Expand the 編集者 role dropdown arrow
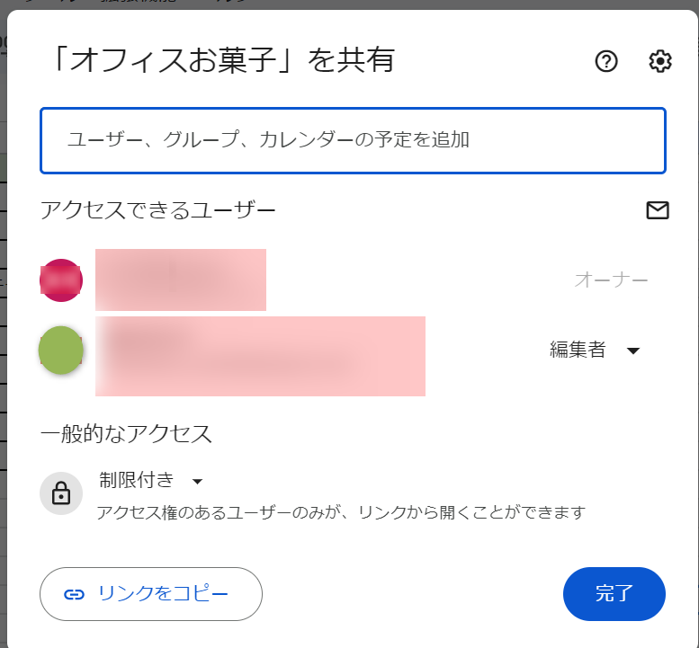Viewport: 699px width, 648px height. (x=633, y=351)
